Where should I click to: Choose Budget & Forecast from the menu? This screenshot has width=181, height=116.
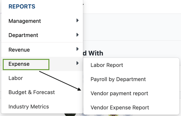pyautogui.click(x=32, y=92)
